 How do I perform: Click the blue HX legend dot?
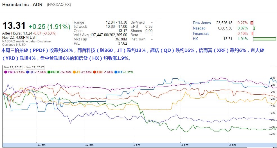(116, 72)
